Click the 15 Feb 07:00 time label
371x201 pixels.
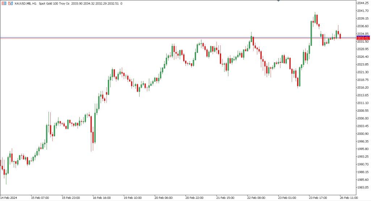[40, 198]
